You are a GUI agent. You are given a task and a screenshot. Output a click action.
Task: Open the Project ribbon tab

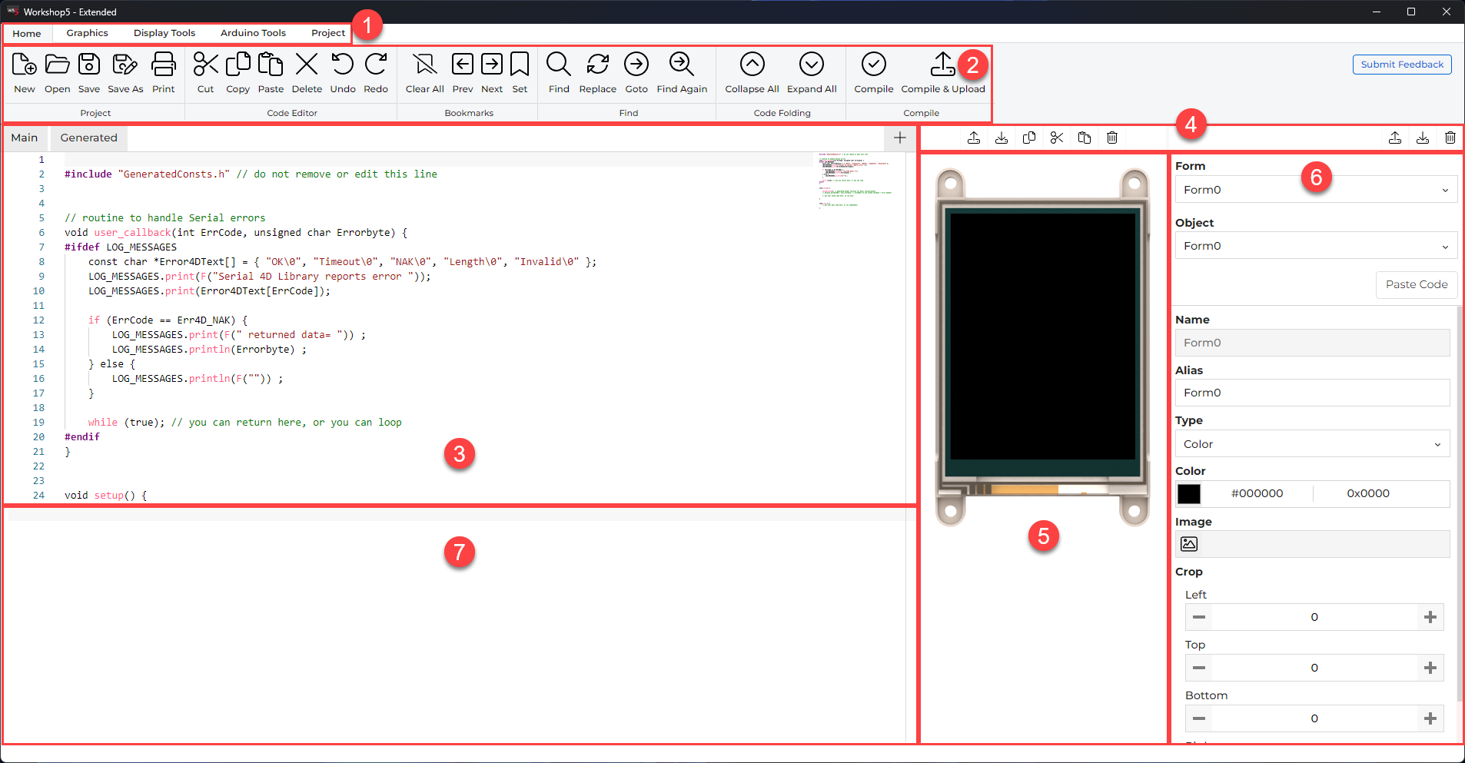[x=328, y=33]
